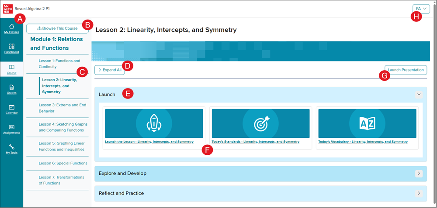Viewport: 437px width, 208px height.
Task: Expand the Reflect and Practice section
Action: point(418,193)
